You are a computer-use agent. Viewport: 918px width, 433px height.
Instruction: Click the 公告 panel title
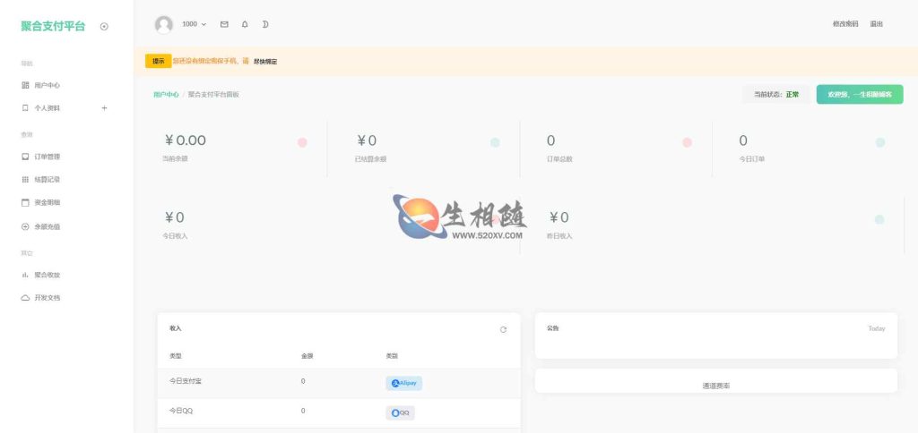coord(553,328)
